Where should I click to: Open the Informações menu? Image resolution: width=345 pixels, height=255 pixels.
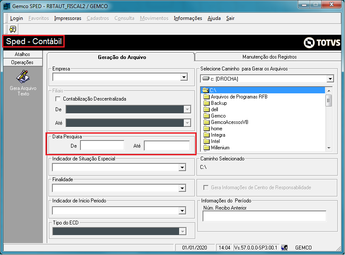pyautogui.click(x=188, y=18)
